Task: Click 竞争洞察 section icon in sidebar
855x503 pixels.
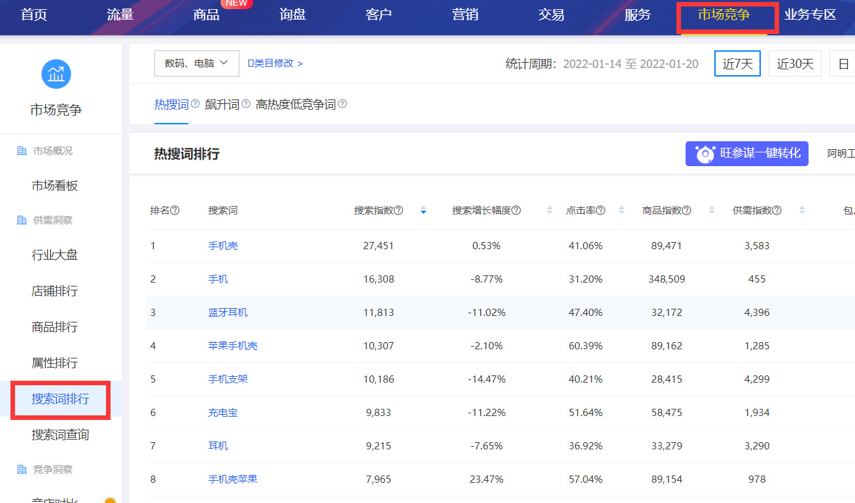Action: coord(22,470)
